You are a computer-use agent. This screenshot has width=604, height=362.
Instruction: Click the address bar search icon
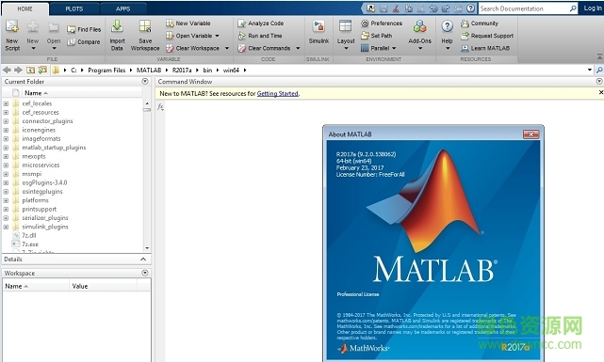click(599, 70)
